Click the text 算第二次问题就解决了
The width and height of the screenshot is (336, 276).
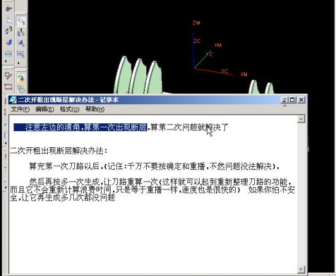(x=189, y=128)
